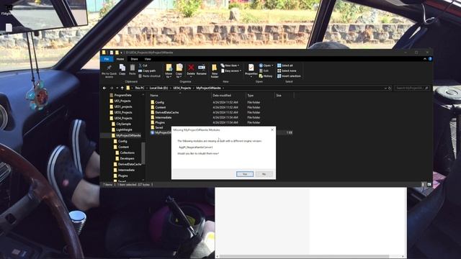
Task: Click the Forward navigation arrow
Action: tap(112, 88)
